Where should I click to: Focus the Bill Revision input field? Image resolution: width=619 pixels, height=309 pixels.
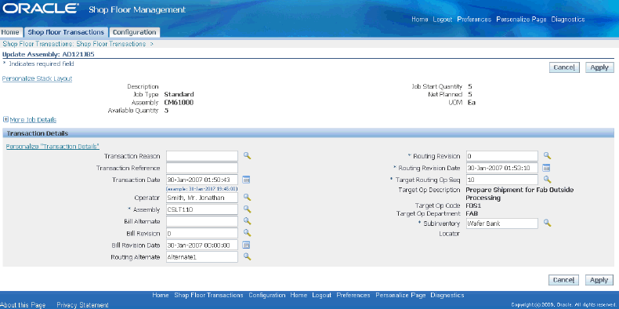(x=202, y=233)
